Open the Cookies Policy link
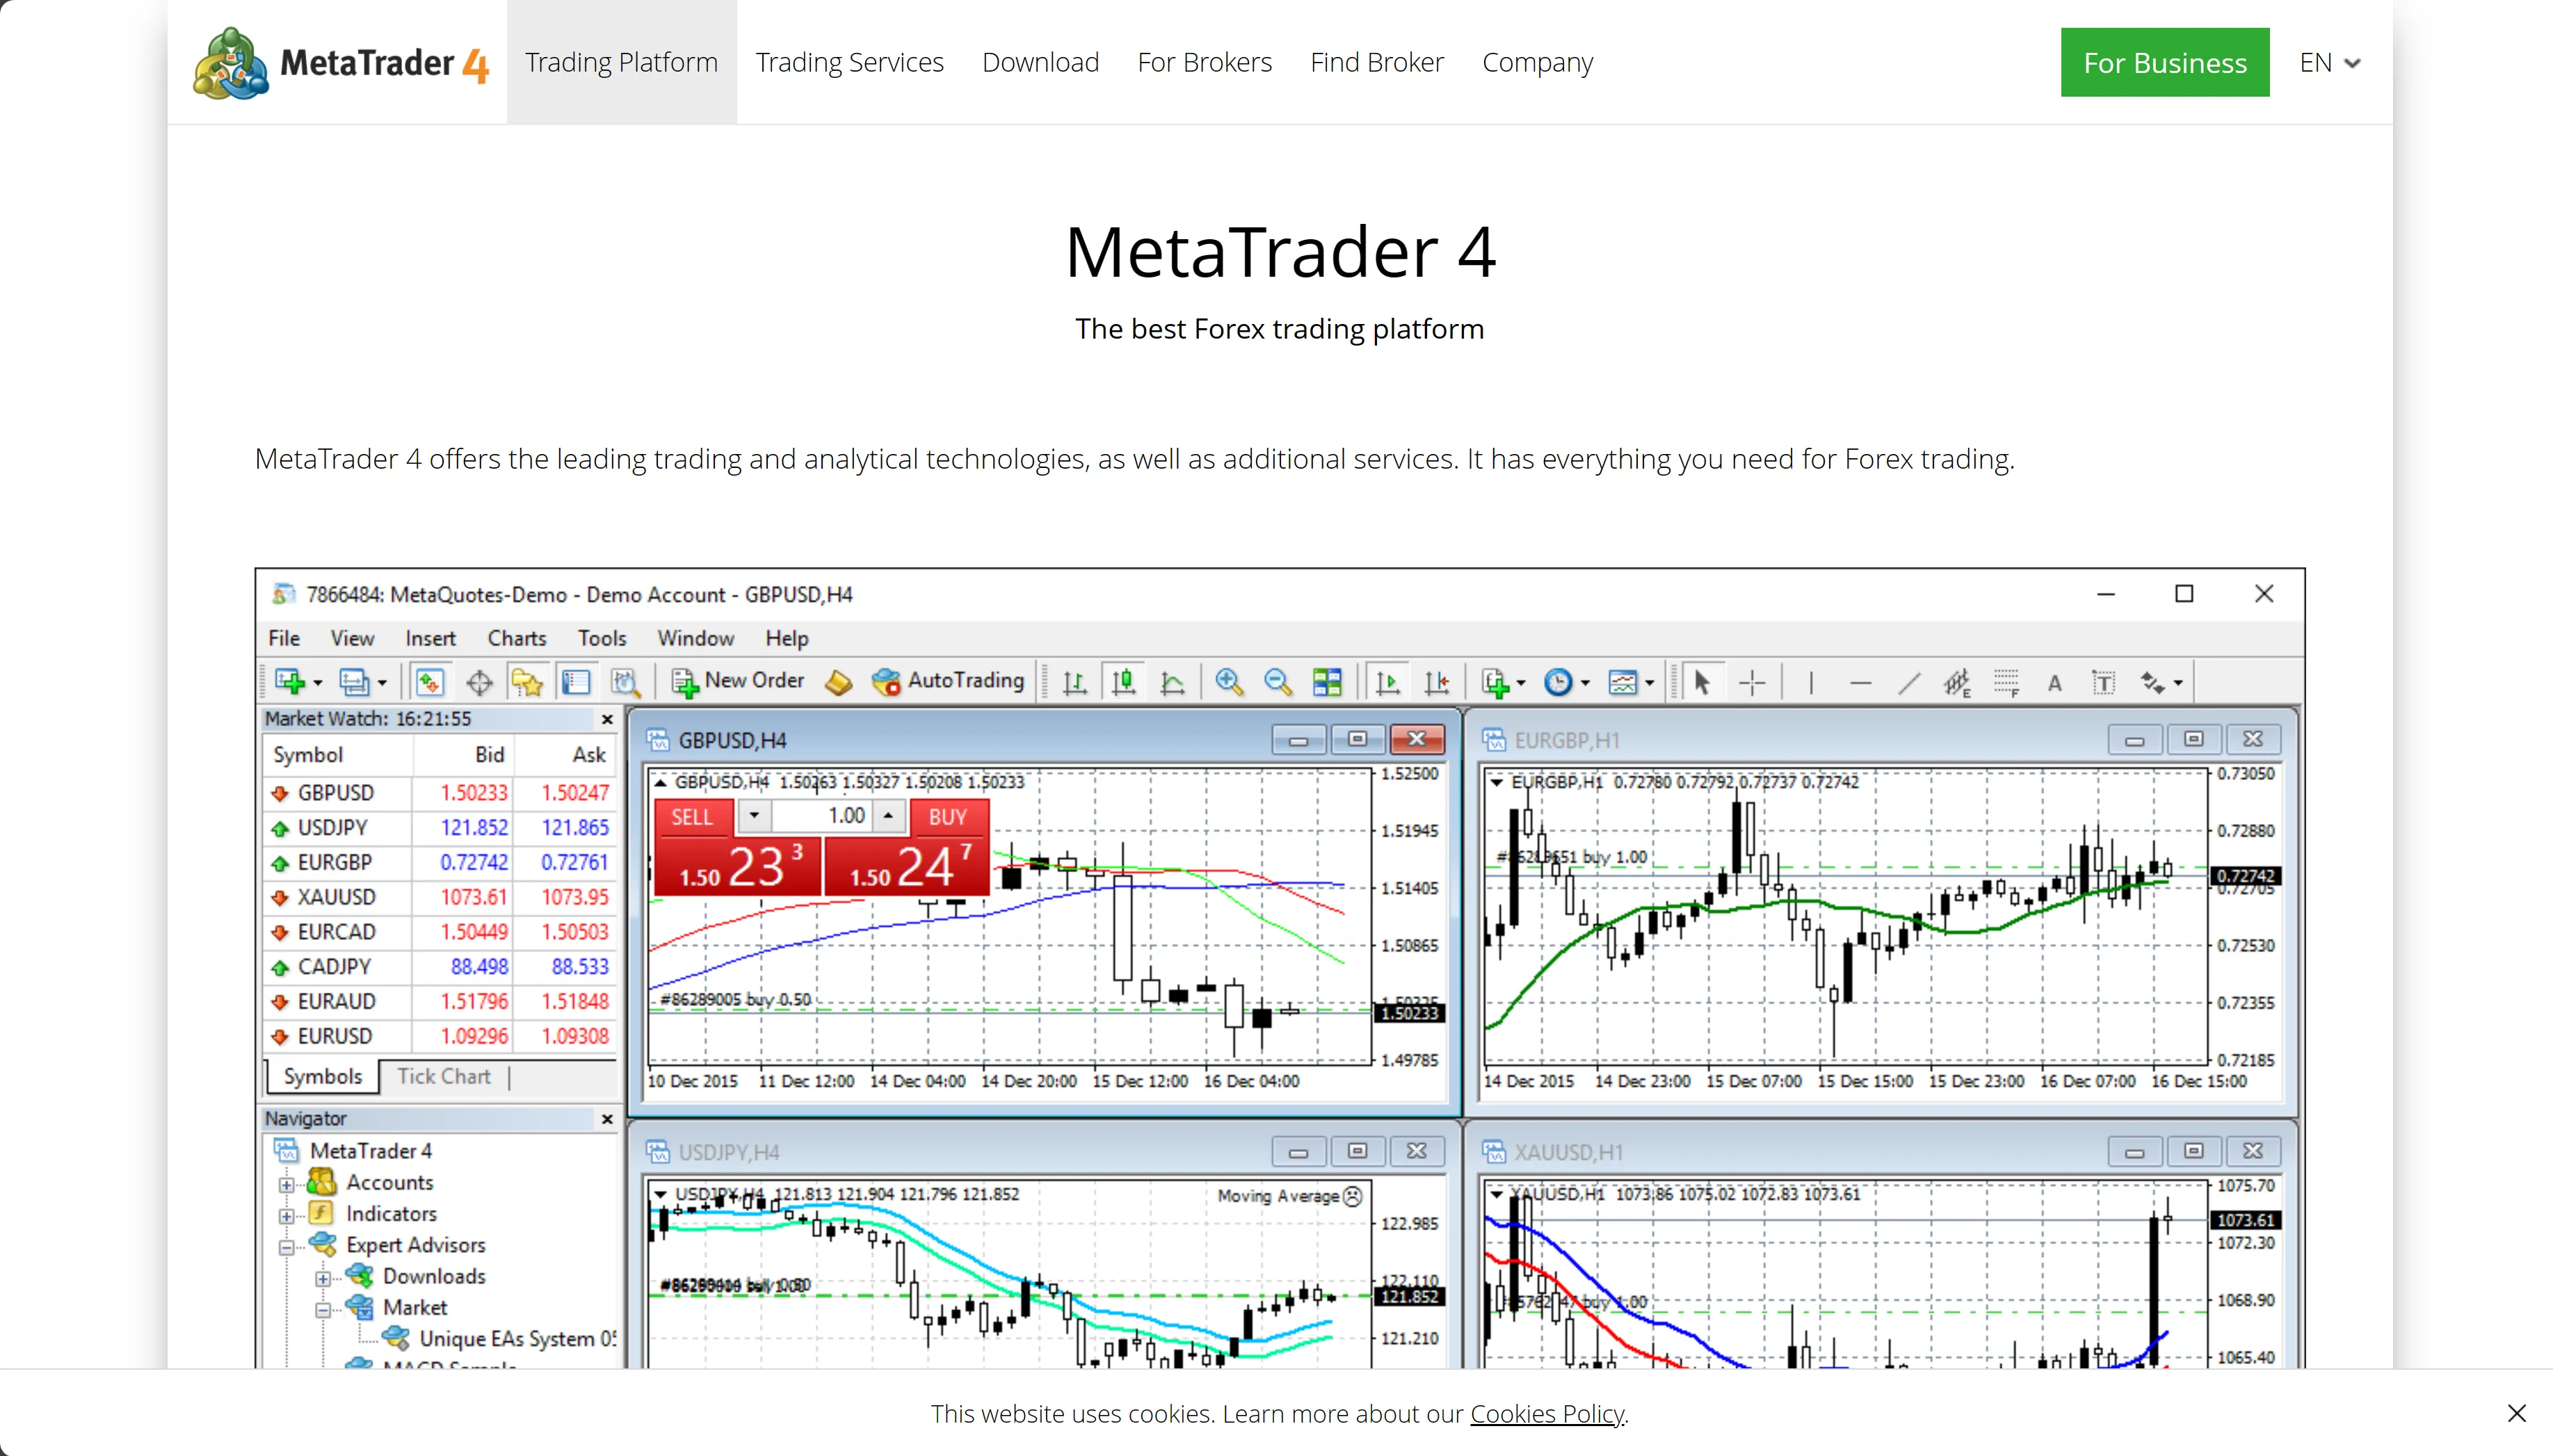 (1547, 1413)
